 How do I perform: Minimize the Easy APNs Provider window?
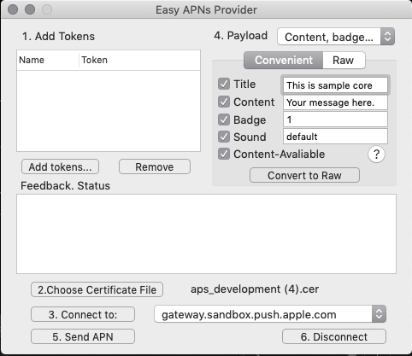coord(30,9)
